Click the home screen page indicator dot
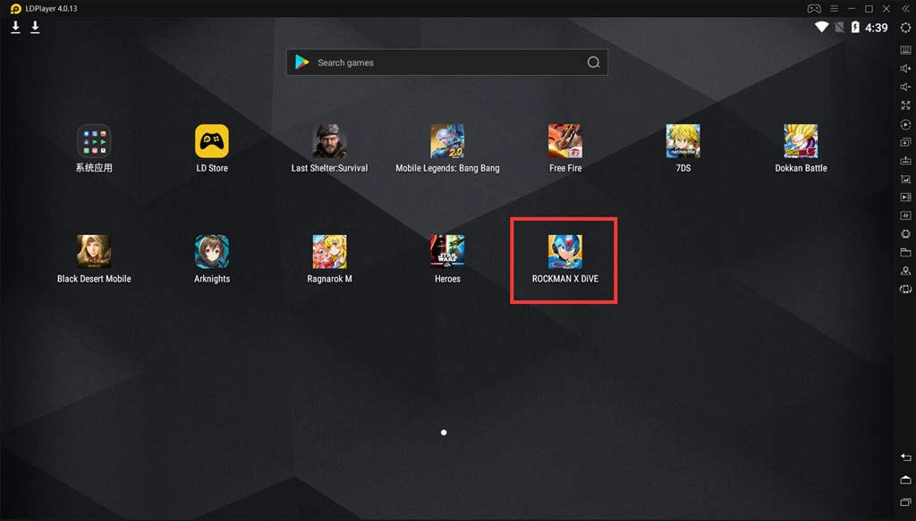The image size is (916, 521). point(444,433)
